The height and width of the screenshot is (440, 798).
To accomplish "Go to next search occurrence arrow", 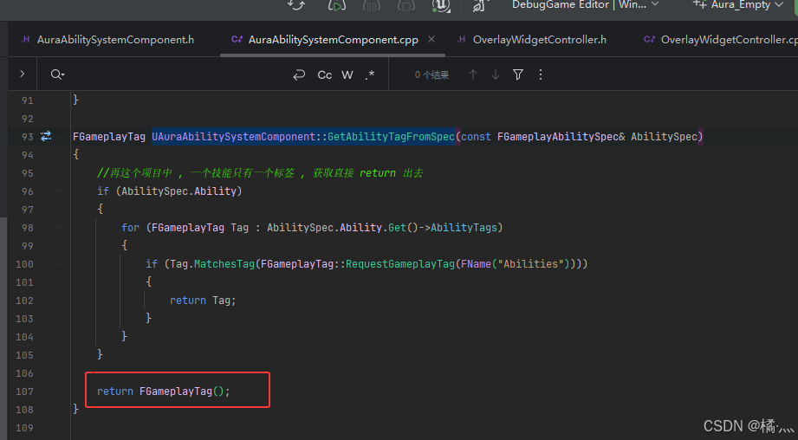I will [x=496, y=74].
